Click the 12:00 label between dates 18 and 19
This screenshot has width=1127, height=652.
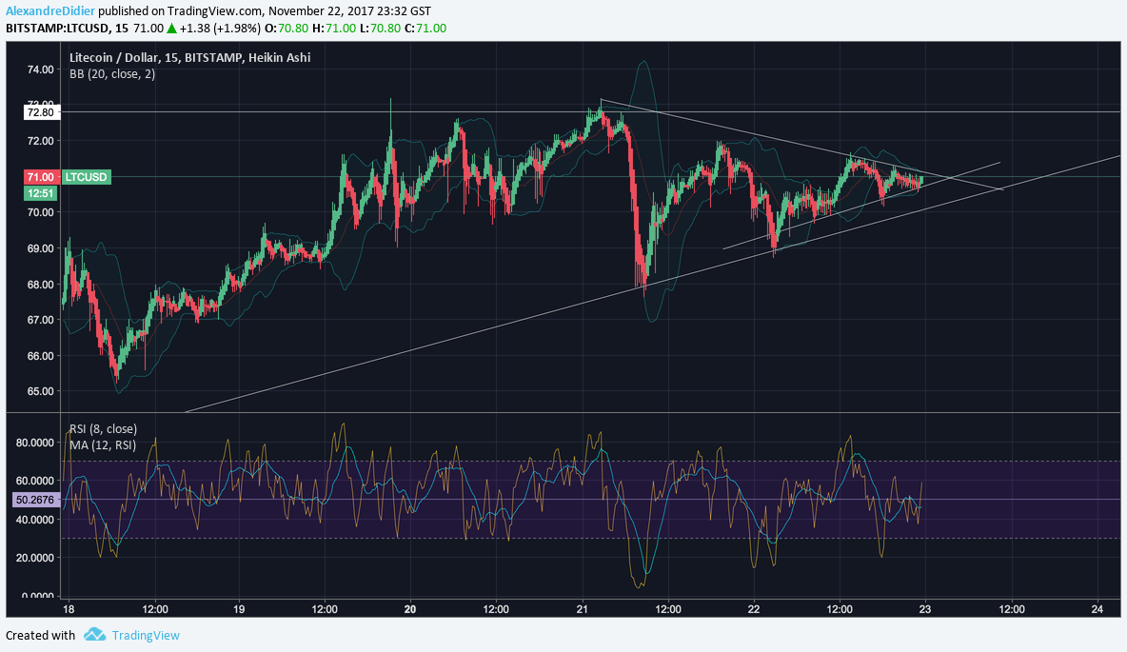tap(155, 609)
